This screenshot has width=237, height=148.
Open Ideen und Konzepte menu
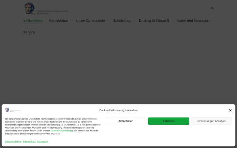tap(193, 21)
